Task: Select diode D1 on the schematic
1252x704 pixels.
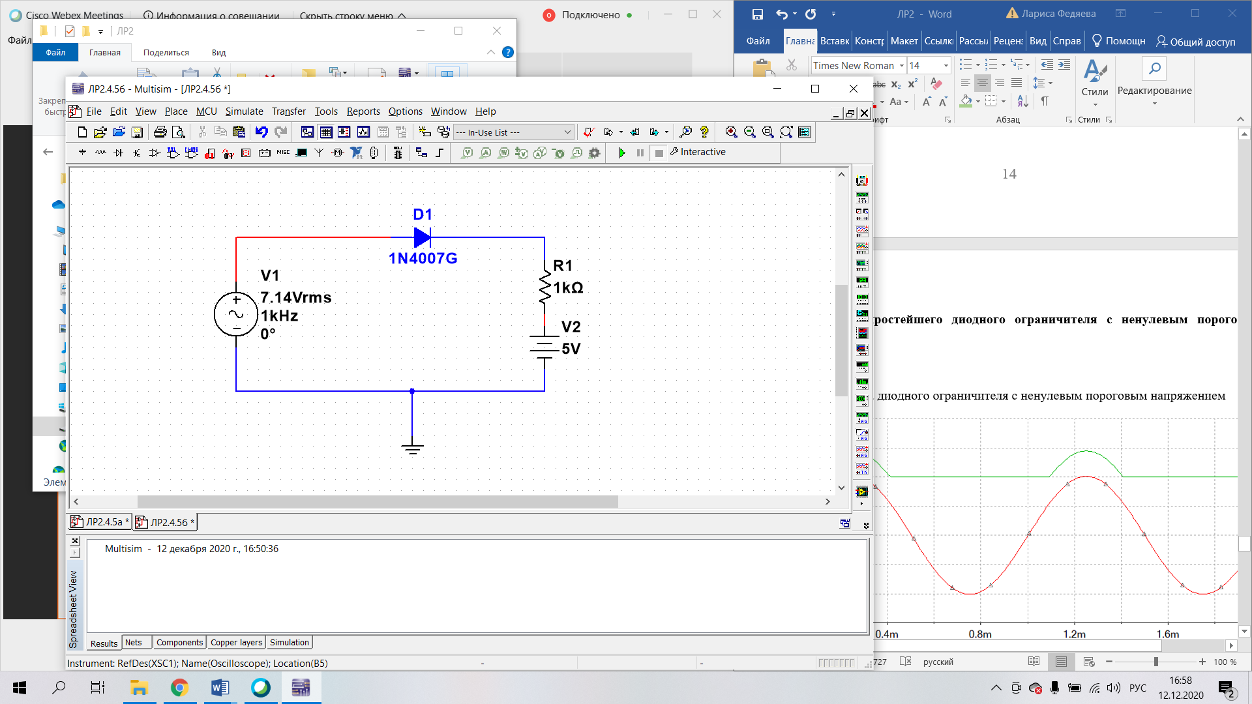Action: pyautogui.click(x=422, y=237)
